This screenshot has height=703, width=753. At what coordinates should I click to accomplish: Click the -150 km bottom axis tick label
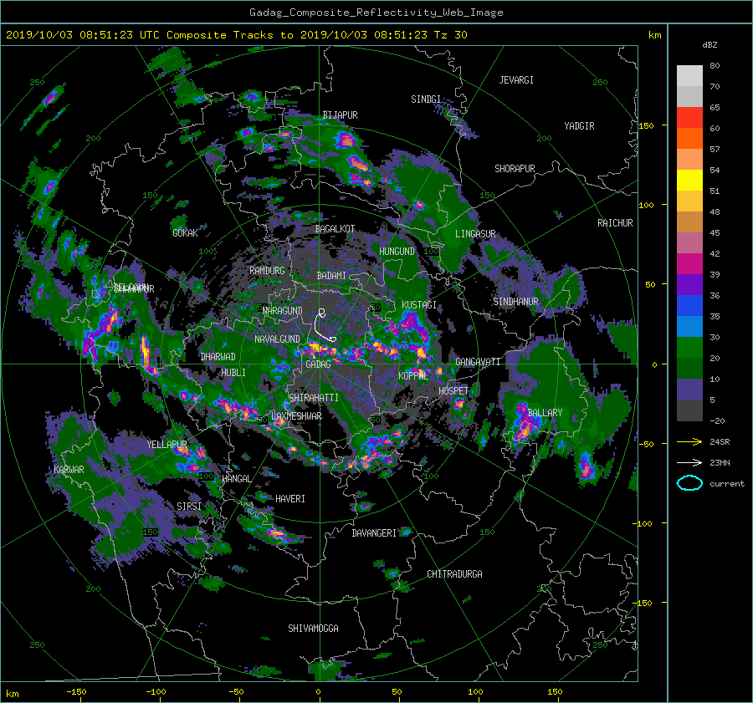click(x=76, y=692)
